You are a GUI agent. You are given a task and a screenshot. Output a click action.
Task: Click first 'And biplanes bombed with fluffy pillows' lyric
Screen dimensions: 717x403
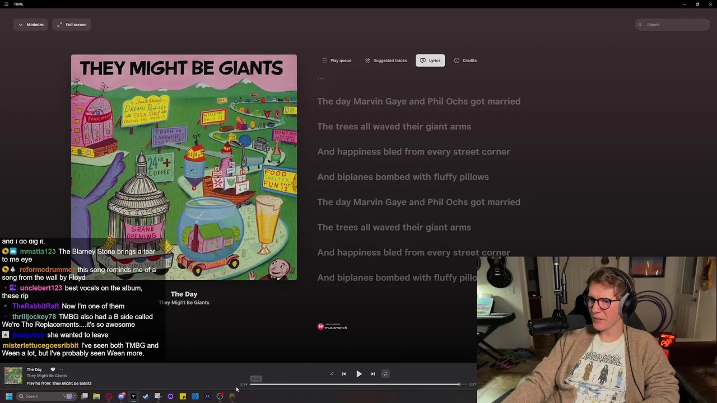click(403, 177)
